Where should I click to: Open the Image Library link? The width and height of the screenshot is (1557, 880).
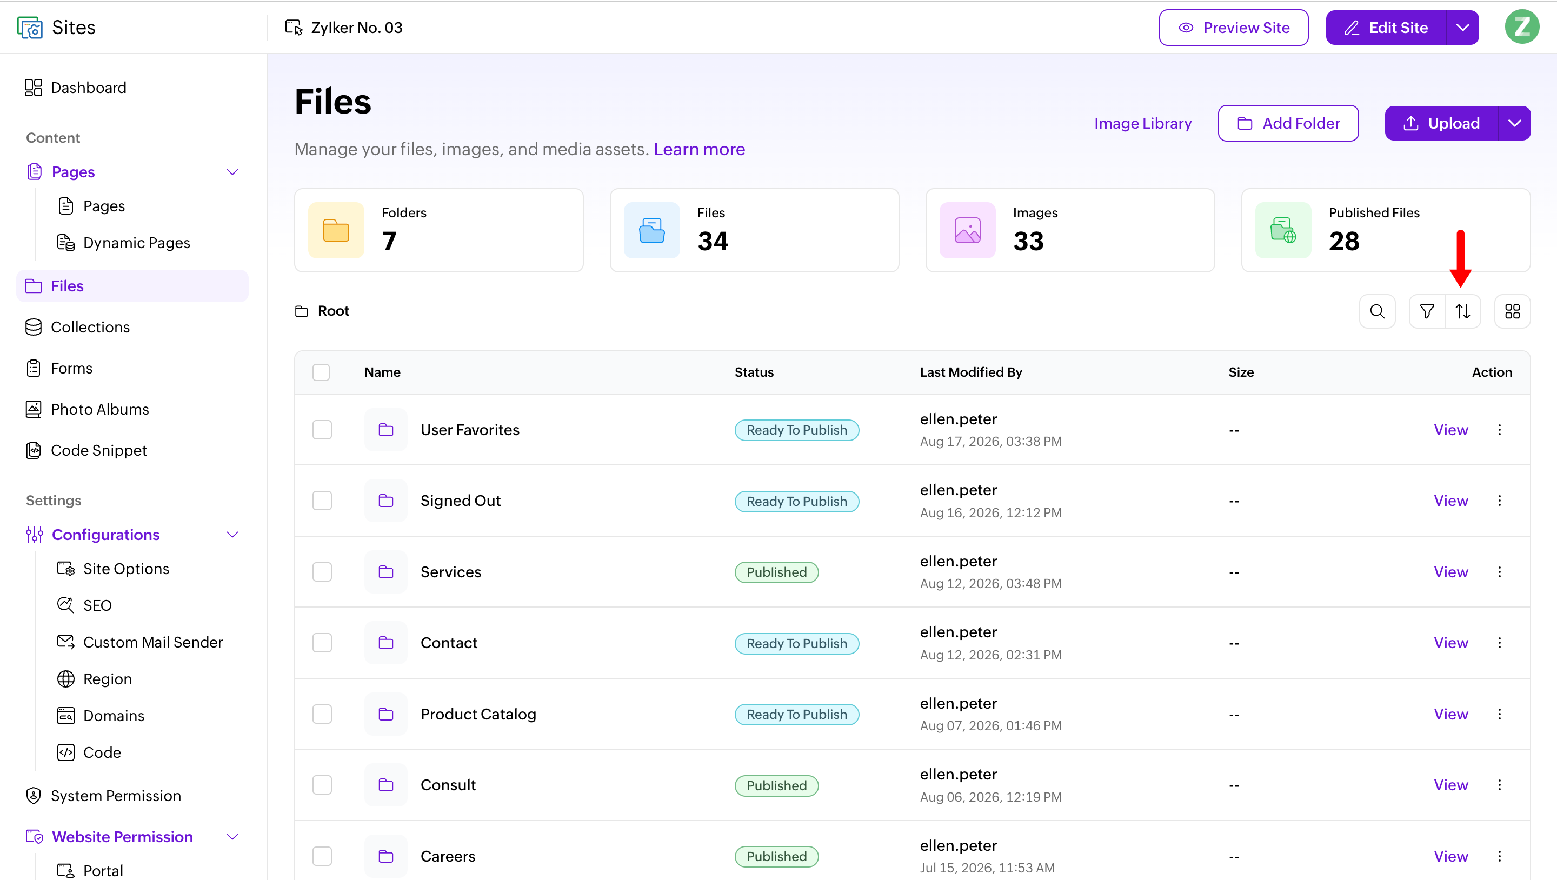pos(1143,123)
